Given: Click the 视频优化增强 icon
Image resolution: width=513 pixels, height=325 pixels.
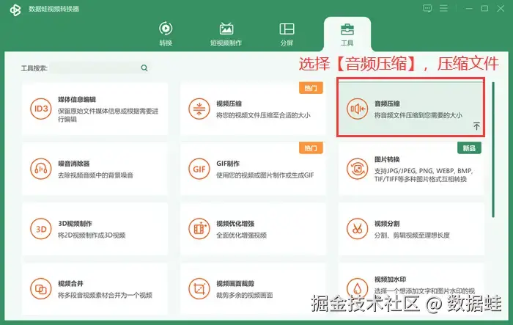Looking at the screenshot, I should click(x=199, y=229).
